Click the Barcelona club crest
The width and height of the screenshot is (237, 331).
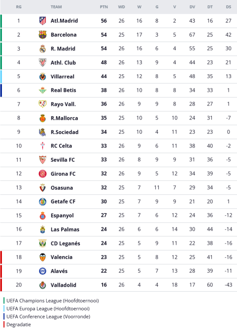click(x=43, y=35)
